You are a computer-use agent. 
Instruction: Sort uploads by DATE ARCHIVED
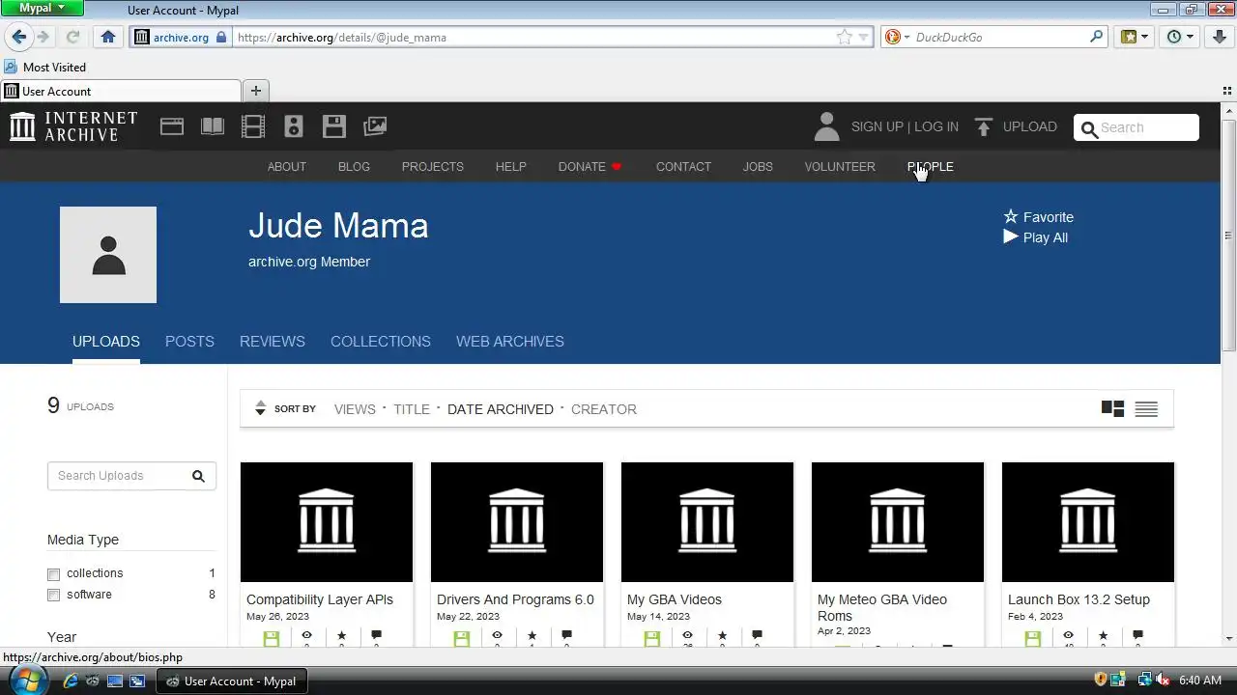click(x=501, y=409)
